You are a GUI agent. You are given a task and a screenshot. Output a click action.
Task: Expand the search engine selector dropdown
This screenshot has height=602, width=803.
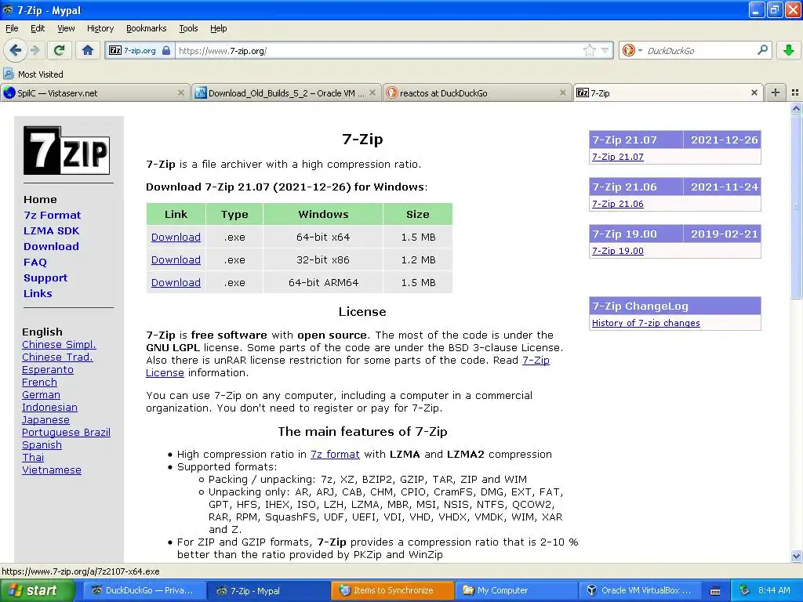pos(640,50)
